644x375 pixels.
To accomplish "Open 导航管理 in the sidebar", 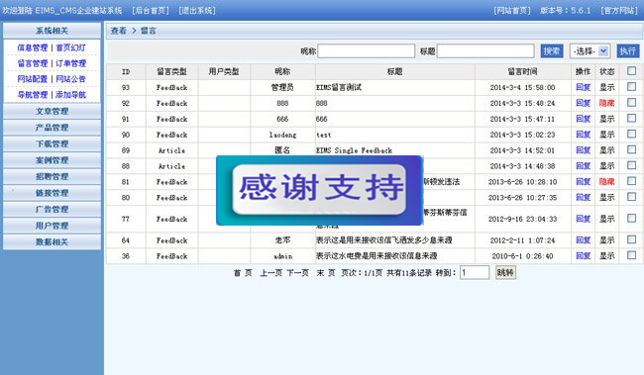I will [33, 95].
